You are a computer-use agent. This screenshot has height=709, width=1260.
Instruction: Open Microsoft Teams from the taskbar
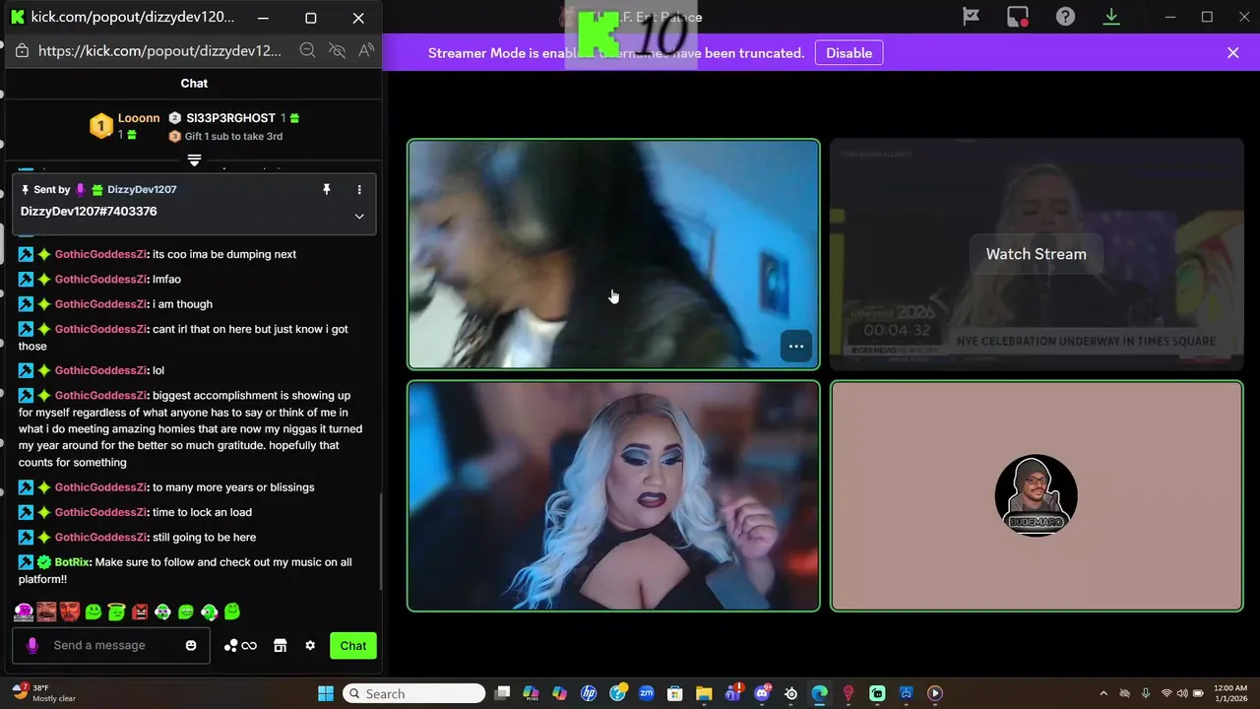(x=733, y=693)
